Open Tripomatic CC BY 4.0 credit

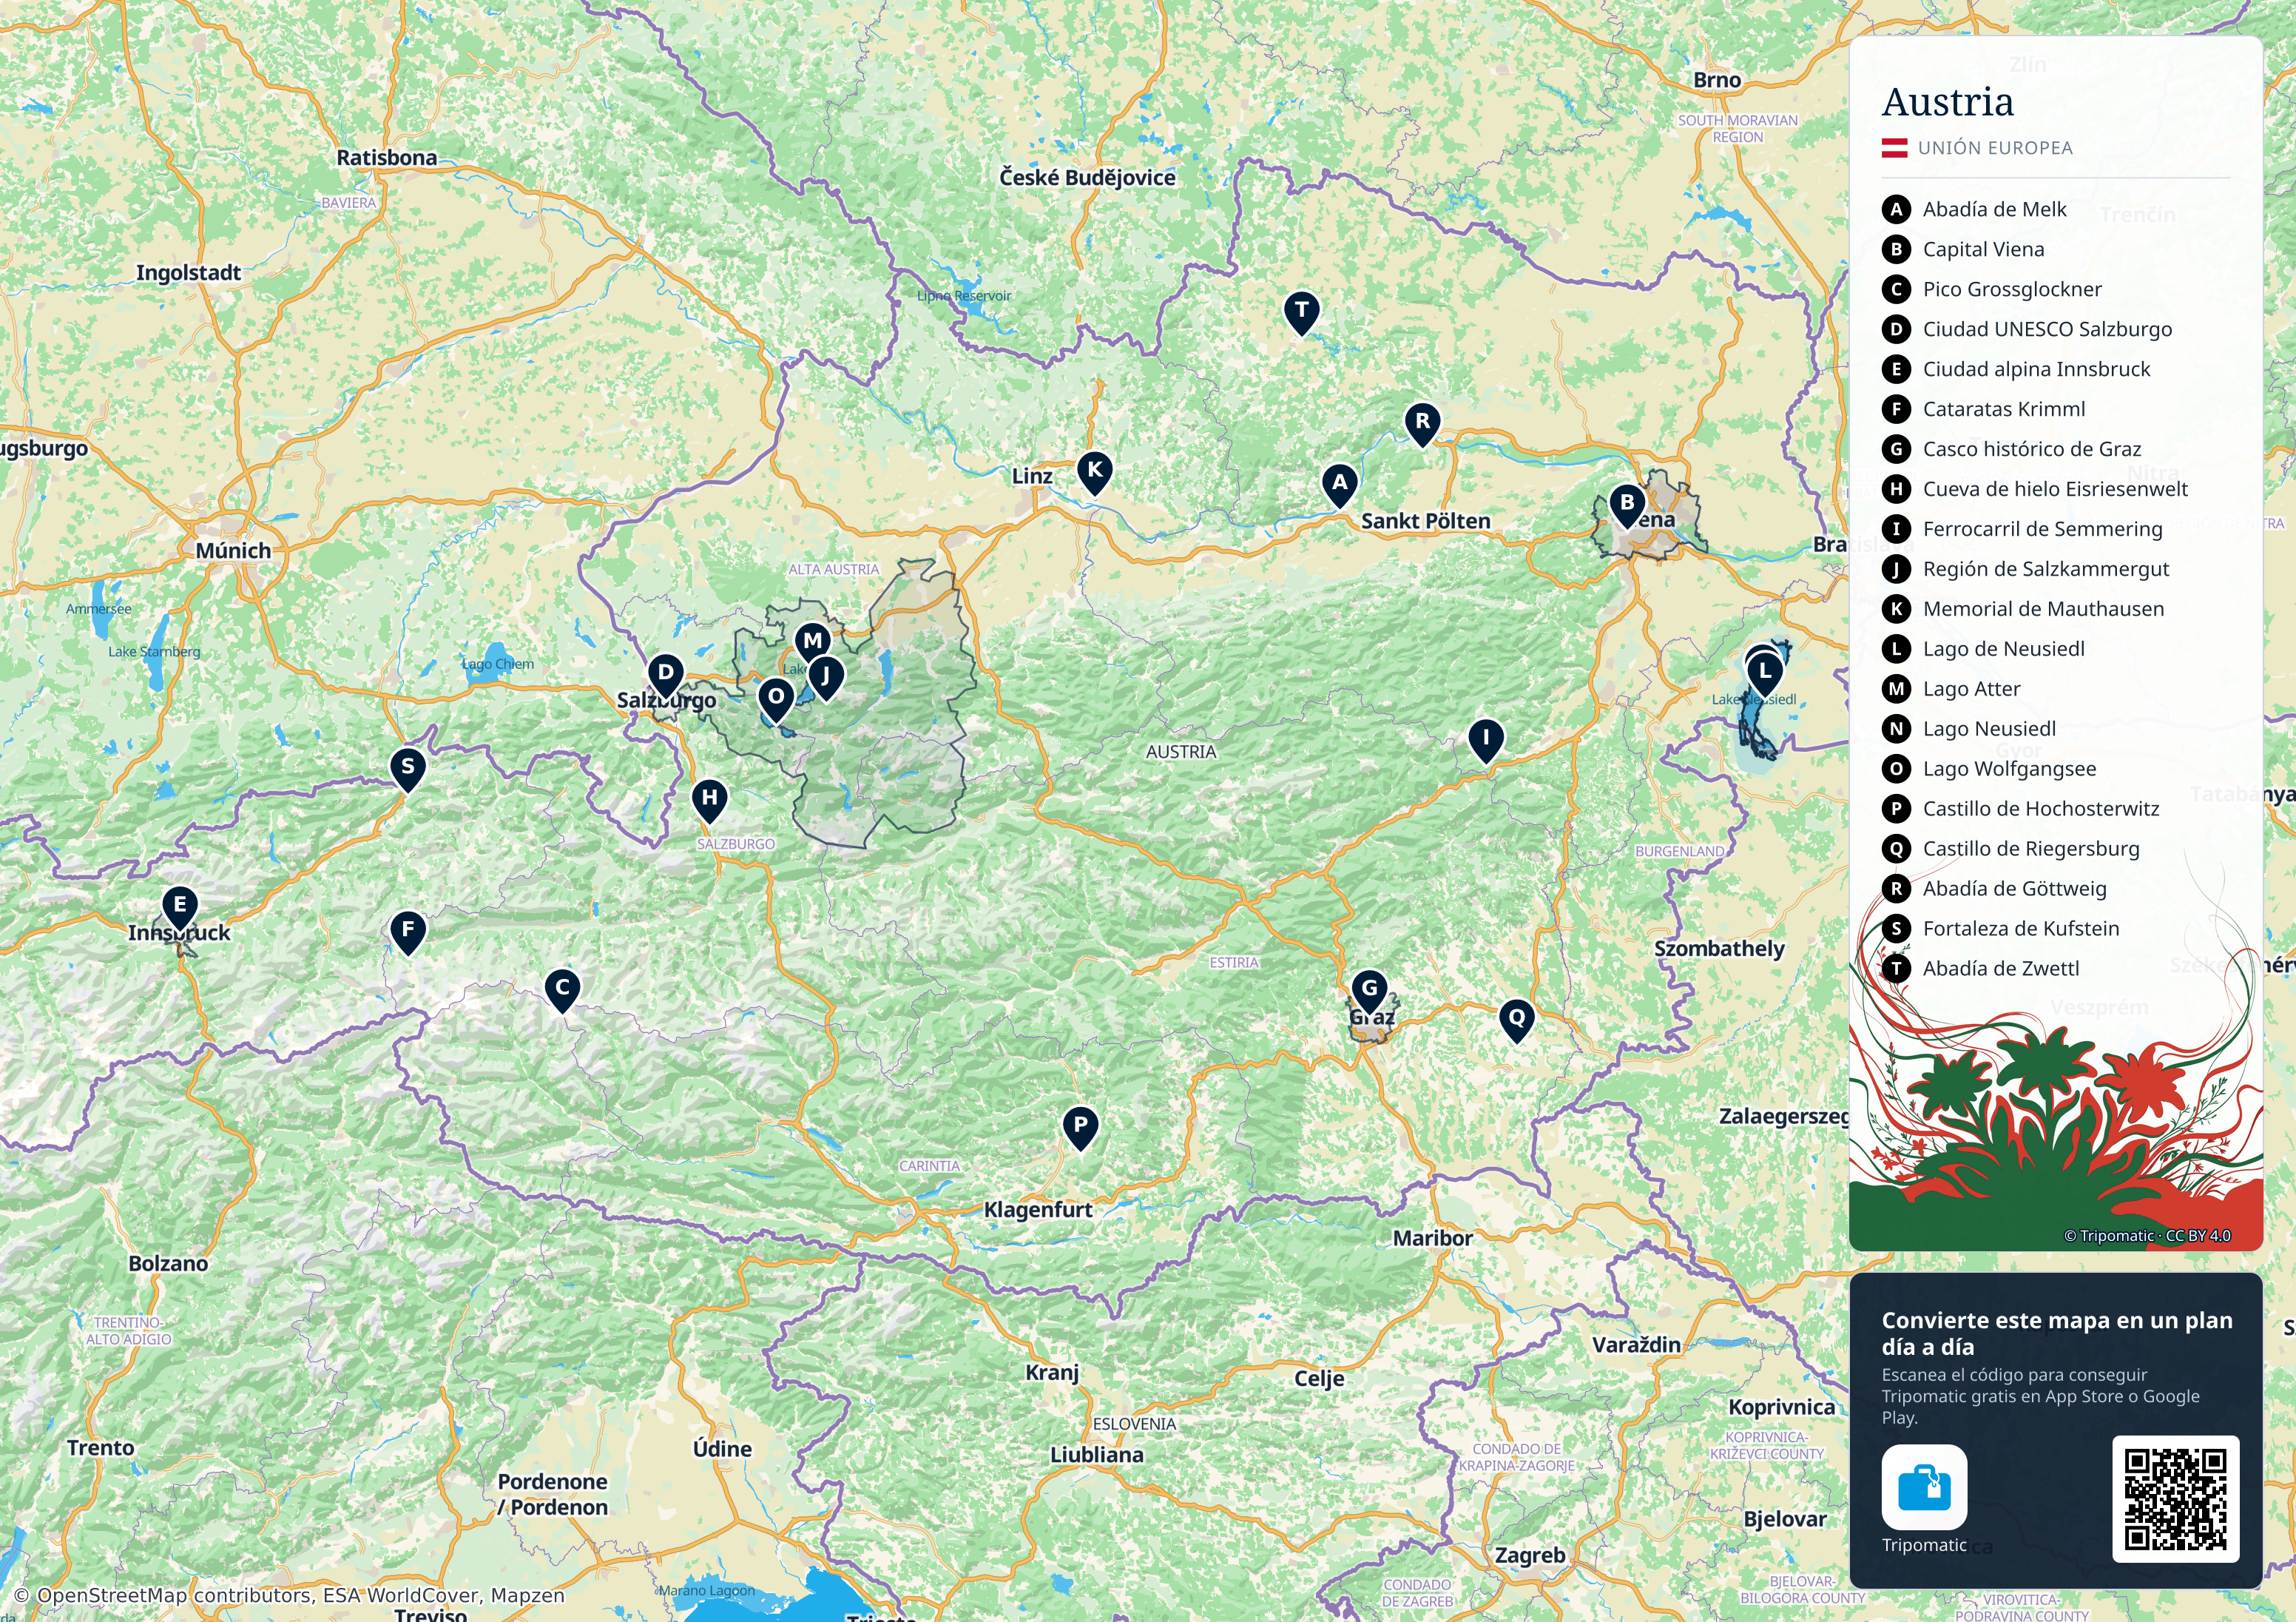2147,1236
